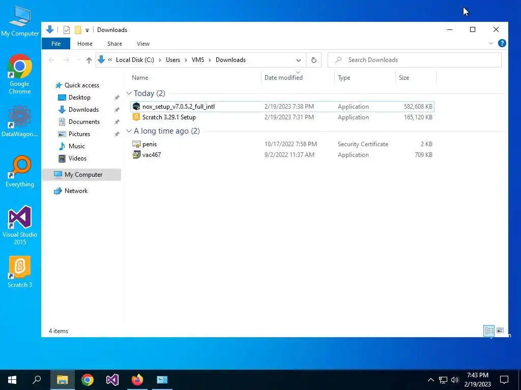The width and height of the screenshot is (521, 390).
Task: Open the File menu
Action: 56,44
